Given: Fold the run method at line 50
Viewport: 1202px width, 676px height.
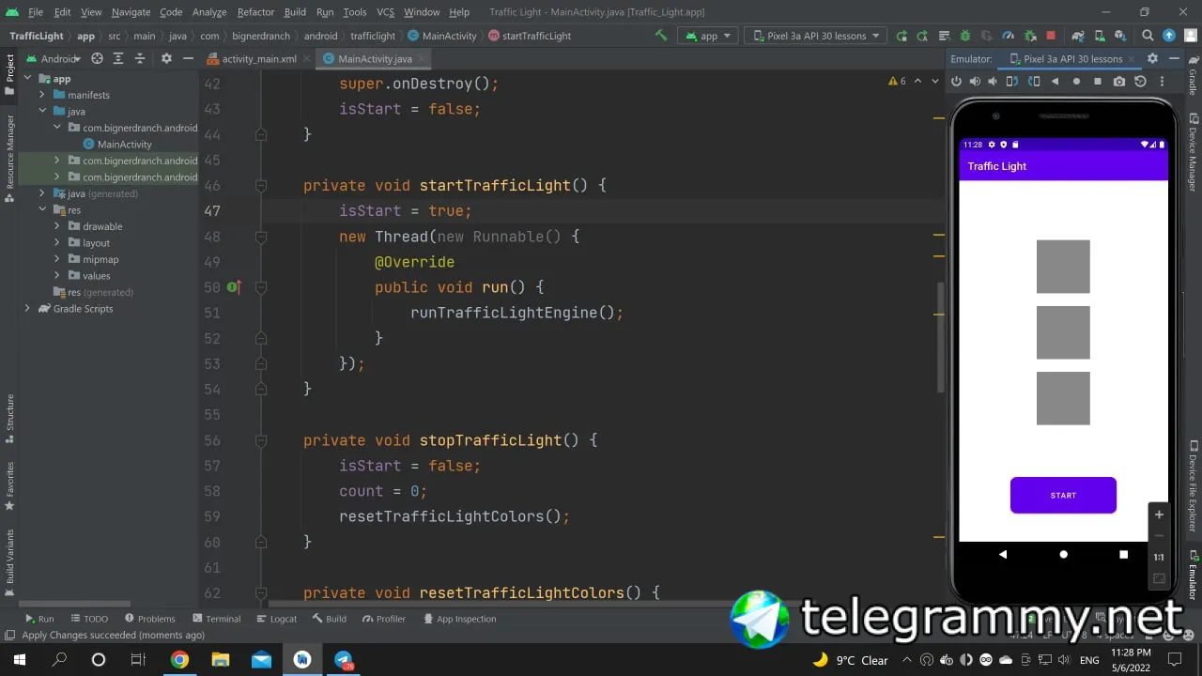Looking at the screenshot, I should [x=261, y=287].
